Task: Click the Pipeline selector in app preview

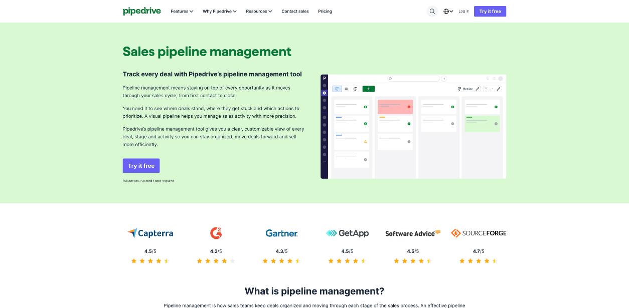Action: [466, 89]
